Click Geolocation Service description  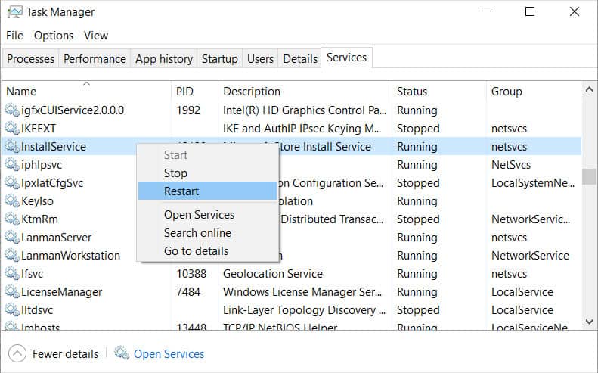[273, 274]
